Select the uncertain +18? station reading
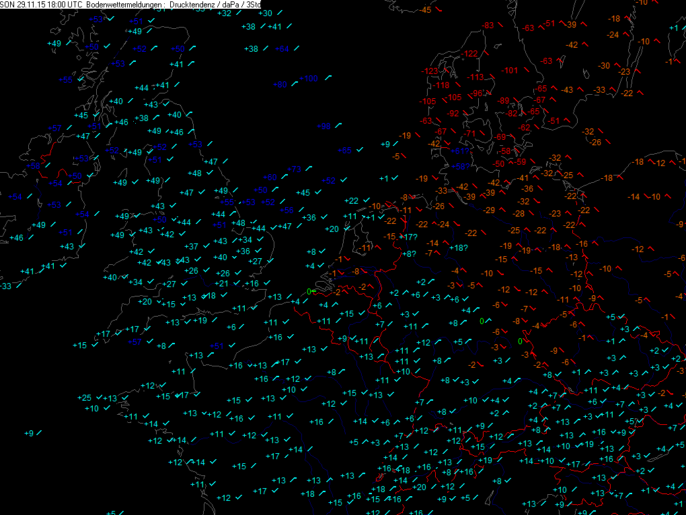The width and height of the screenshot is (686, 515). pos(458,248)
